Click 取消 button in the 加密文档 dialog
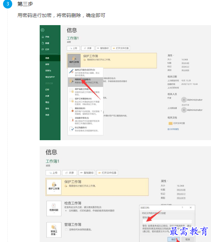 (x=188, y=239)
